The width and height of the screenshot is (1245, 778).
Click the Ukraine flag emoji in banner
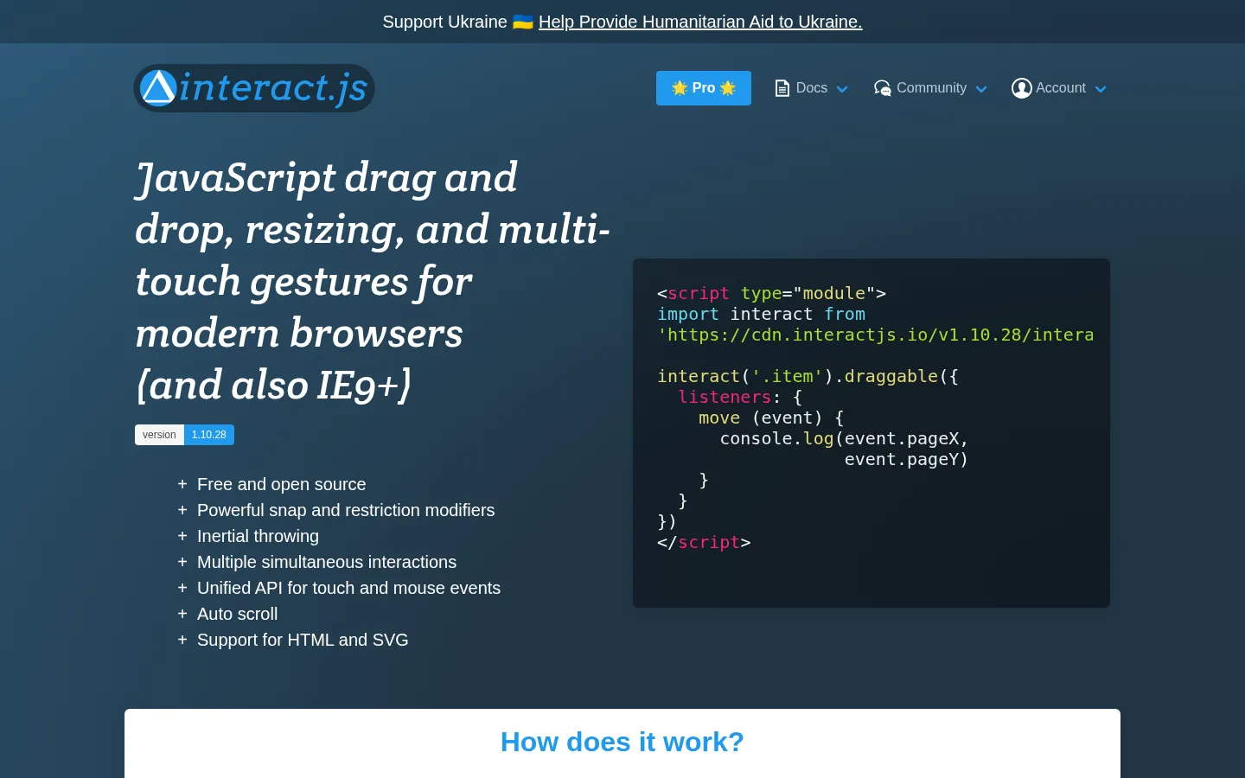[523, 22]
